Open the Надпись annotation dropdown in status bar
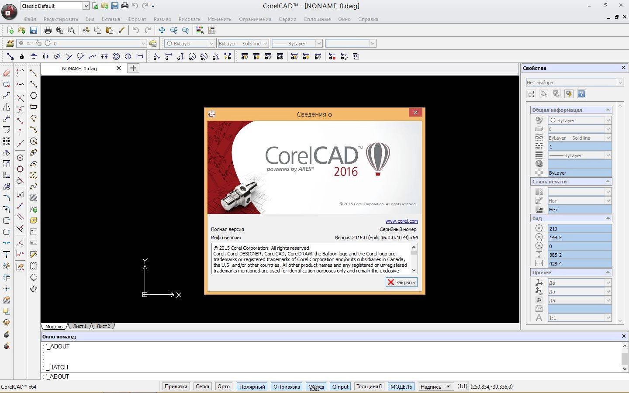The image size is (629, 393). (435, 386)
